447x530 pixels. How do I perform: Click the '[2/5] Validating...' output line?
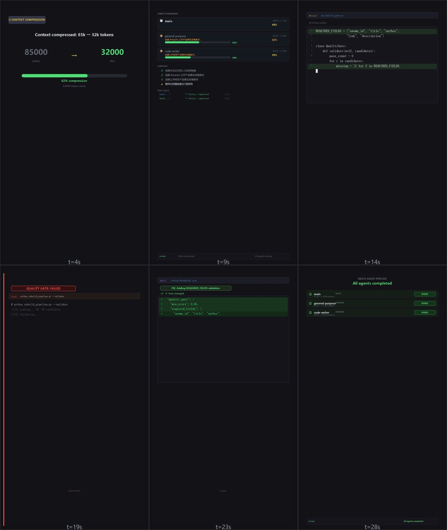25,314
